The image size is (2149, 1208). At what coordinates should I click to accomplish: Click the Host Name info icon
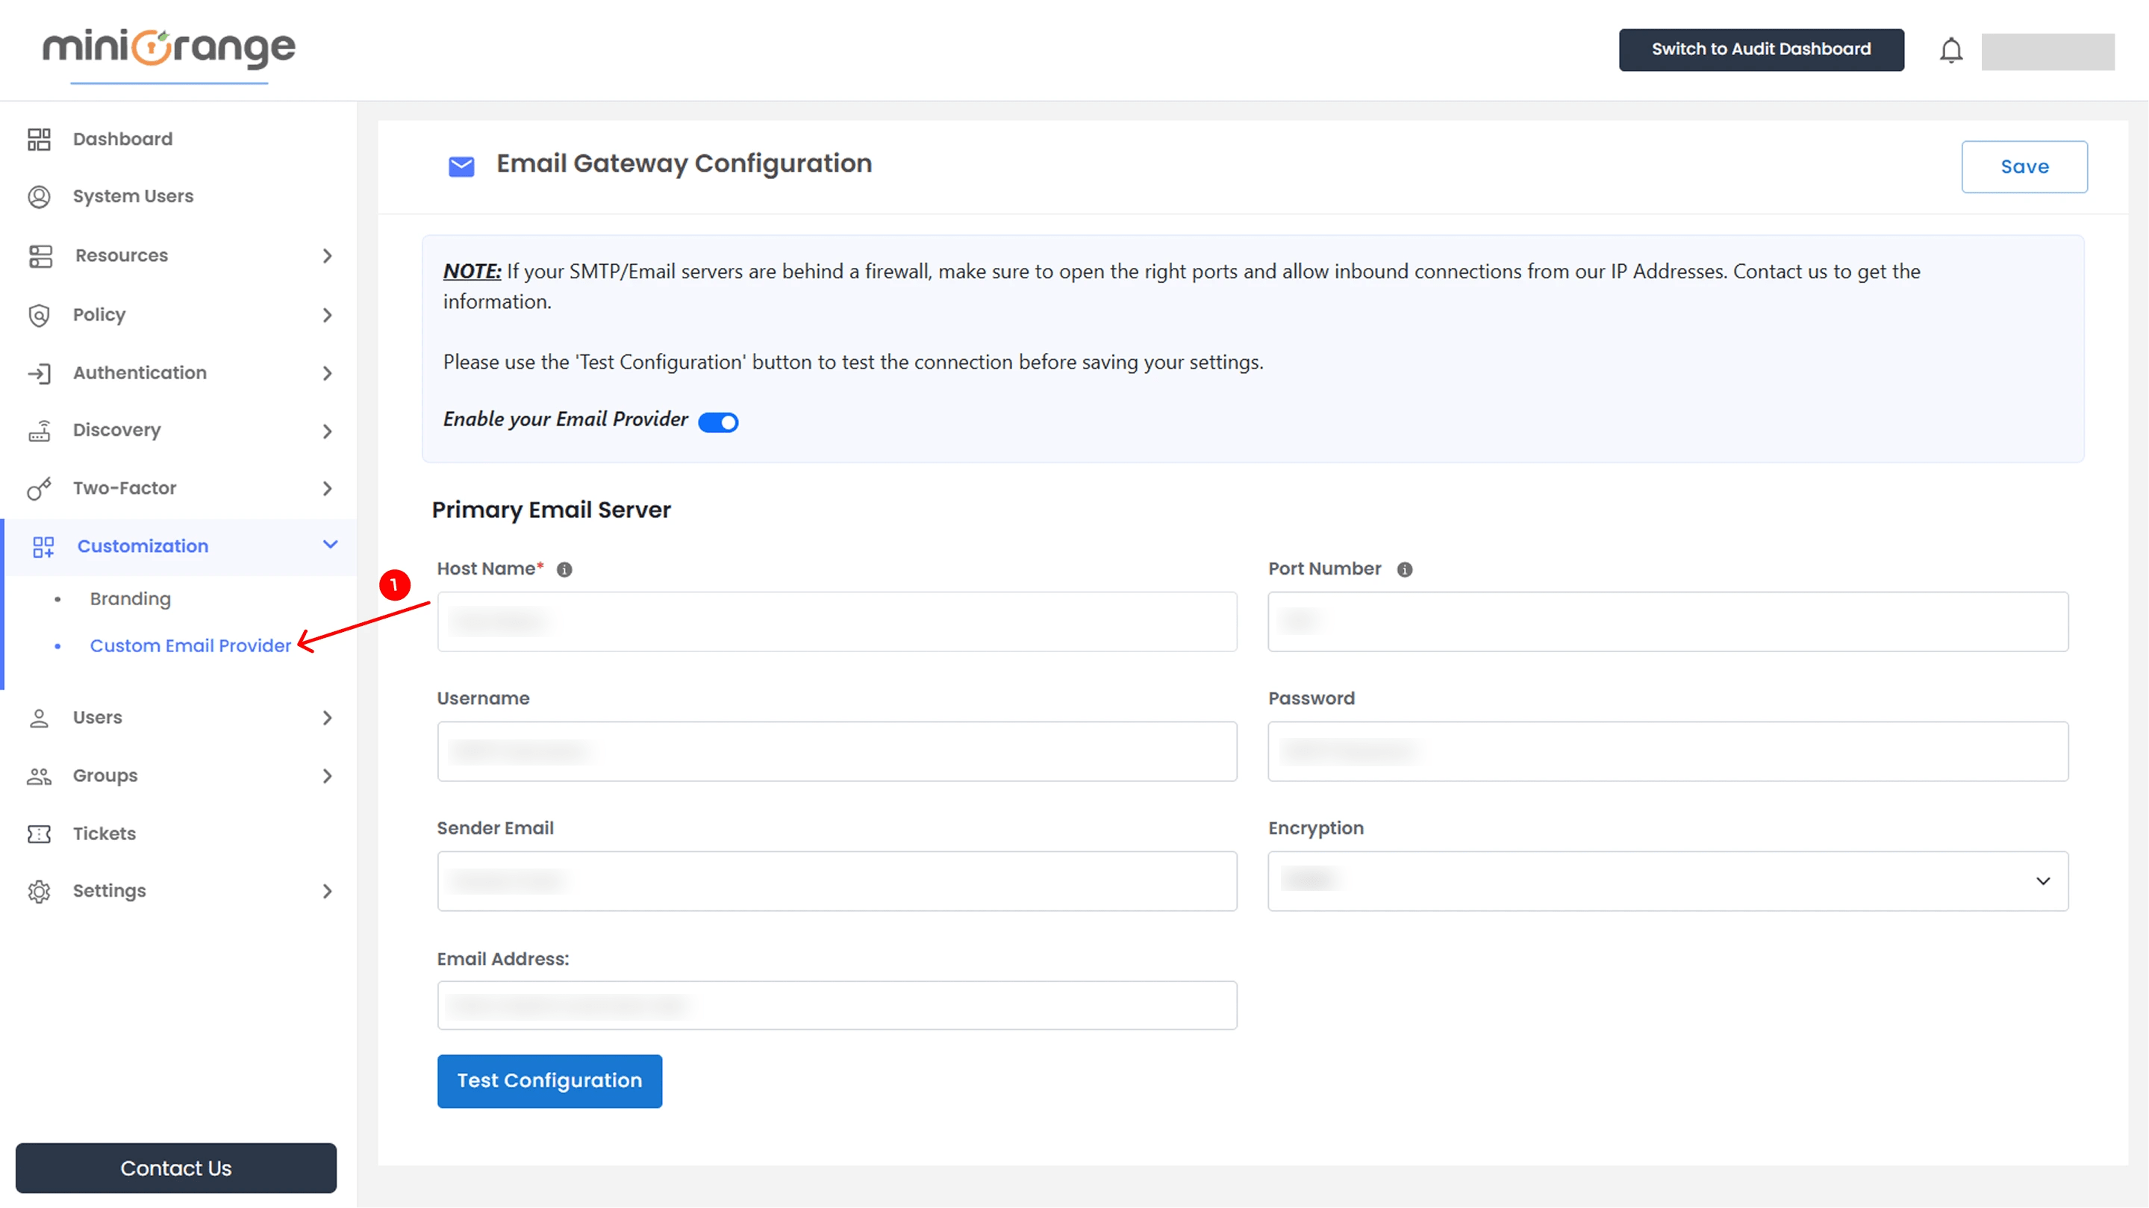point(566,570)
